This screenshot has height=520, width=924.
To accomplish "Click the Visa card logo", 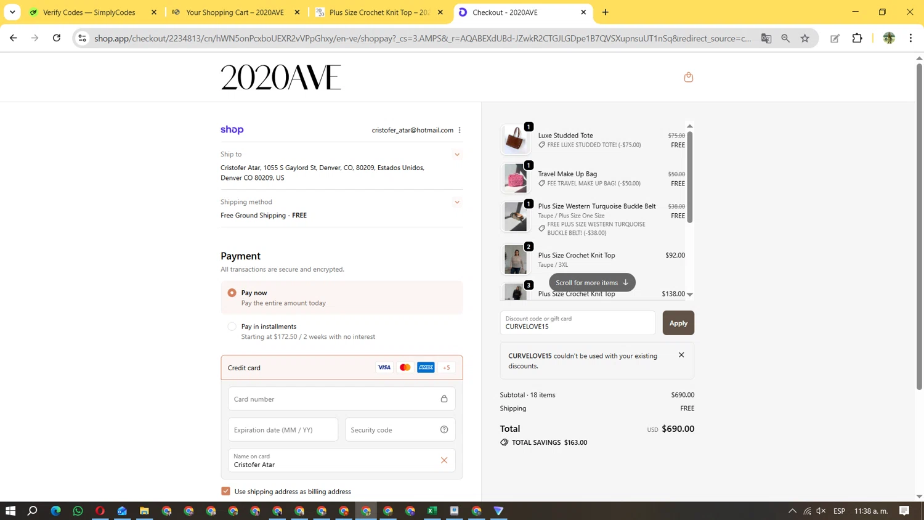I will point(384,367).
